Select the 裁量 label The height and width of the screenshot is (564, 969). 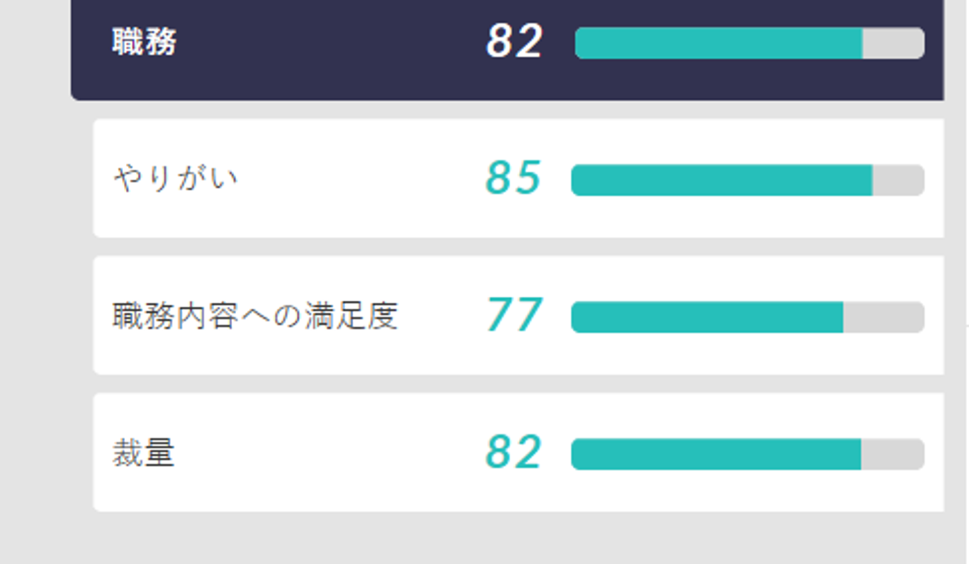coord(143,453)
